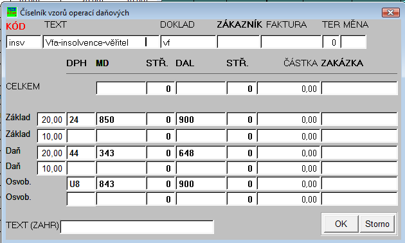405x243 pixels.
Task: Confirm the dialog with OK
Action: 341,224
